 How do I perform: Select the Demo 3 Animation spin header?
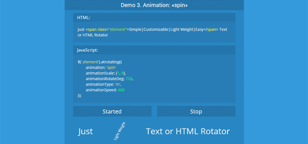154,5
